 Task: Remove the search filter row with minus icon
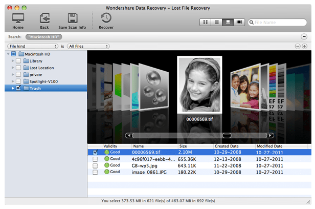[x=298, y=46]
